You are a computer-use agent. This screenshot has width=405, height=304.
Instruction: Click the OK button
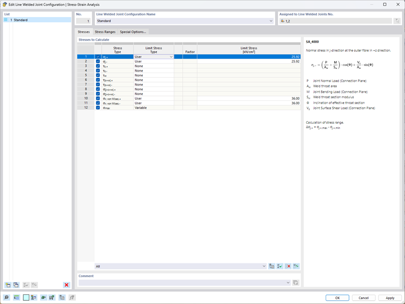tap(337, 298)
